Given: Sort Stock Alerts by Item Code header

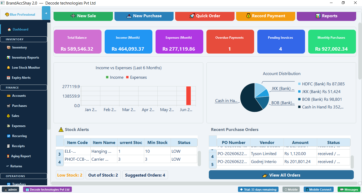Looking at the screenshot, I should (77, 142).
